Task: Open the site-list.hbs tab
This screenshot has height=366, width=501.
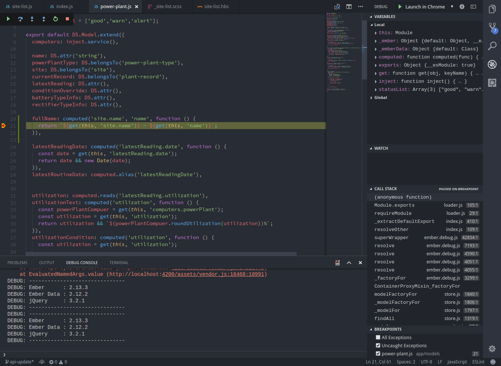Action: click(216, 7)
